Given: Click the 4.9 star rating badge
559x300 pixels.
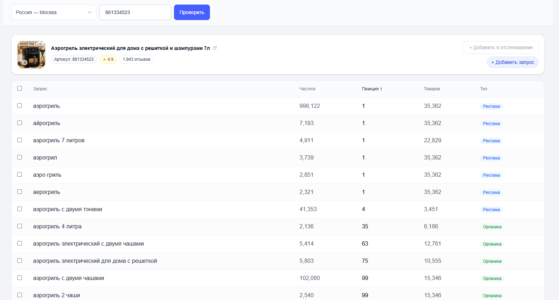Looking at the screenshot, I should point(108,59).
